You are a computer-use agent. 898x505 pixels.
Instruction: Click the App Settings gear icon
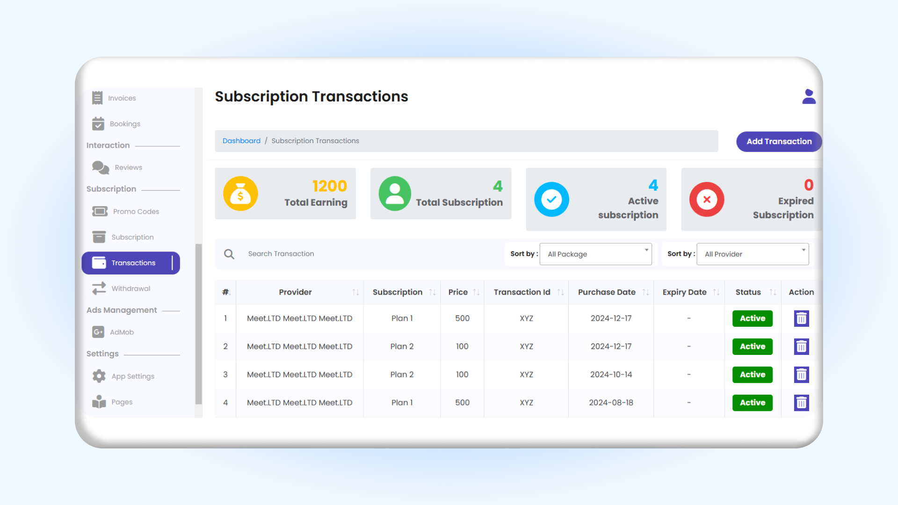99,376
